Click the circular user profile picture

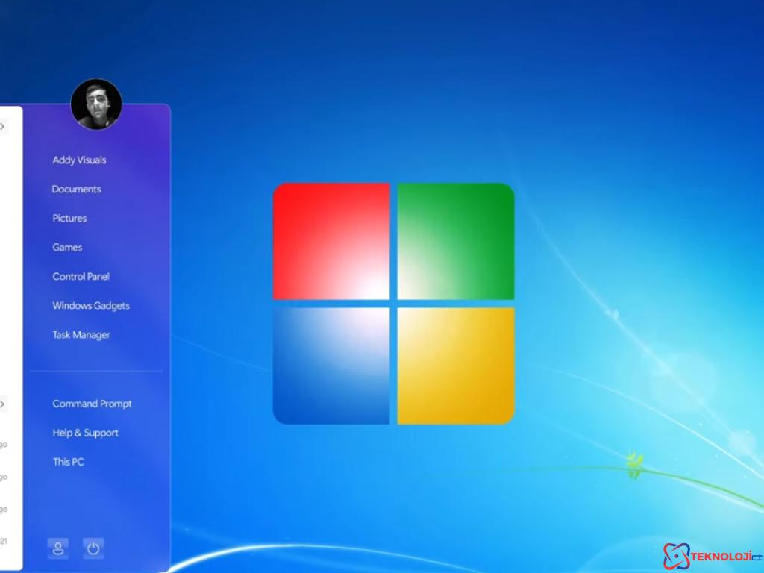[x=96, y=104]
